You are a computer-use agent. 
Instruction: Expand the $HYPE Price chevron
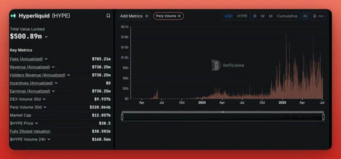(x=36, y=123)
